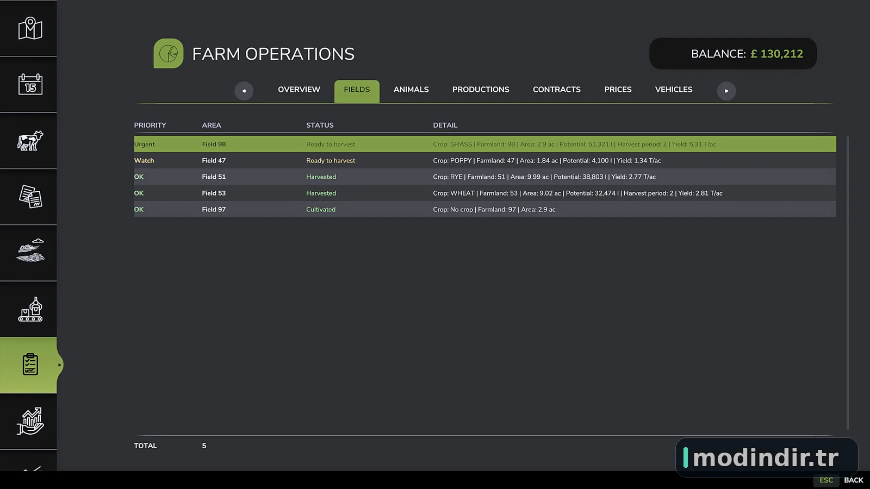Open the Contracts tab
870x489 pixels.
pyautogui.click(x=557, y=90)
